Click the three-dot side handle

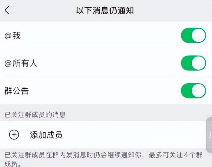pyautogui.click(x=210, y=135)
